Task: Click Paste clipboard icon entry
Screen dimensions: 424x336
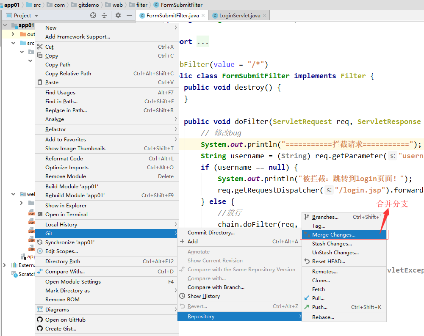Action: click(107, 82)
